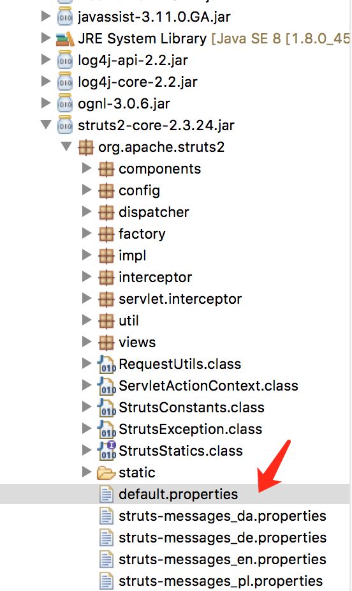Viewport: 352px width, 591px height.
Task: Click the JRE System Library books icon
Action: point(65,39)
